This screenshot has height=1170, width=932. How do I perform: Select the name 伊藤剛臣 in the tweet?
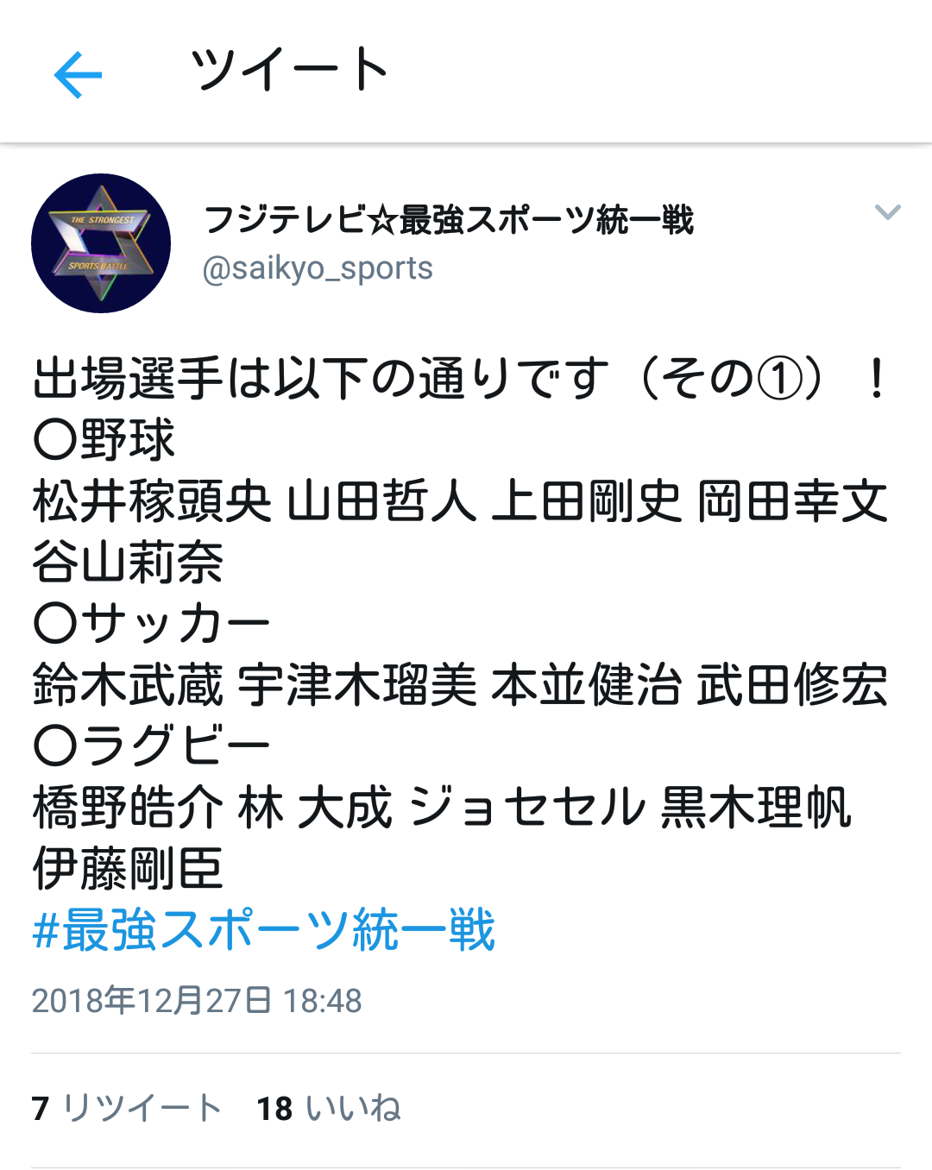(128, 869)
